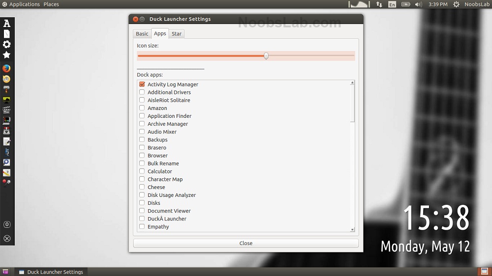Check Calculator in dock apps
The height and width of the screenshot is (276, 492).
pyautogui.click(x=142, y=171)
